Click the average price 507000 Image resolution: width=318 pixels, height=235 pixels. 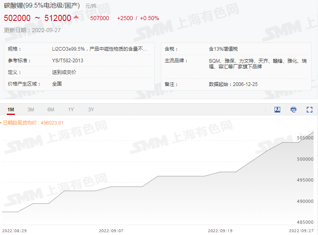[100, 18]
